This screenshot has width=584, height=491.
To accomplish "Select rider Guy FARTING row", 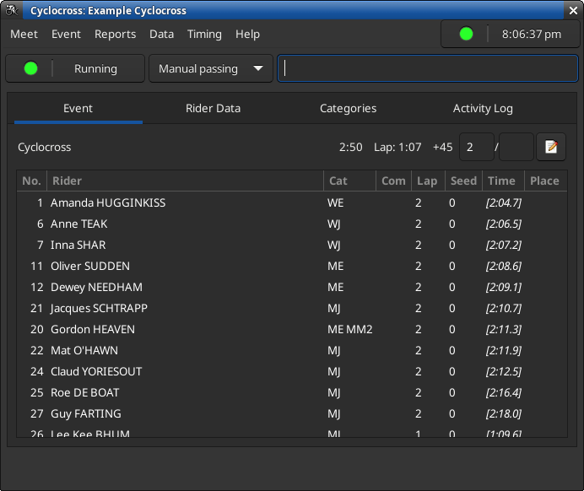I will tap(292, 414).
